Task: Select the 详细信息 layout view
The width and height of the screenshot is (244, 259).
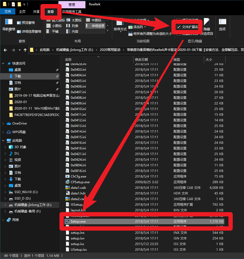Action: pos(95,26)
